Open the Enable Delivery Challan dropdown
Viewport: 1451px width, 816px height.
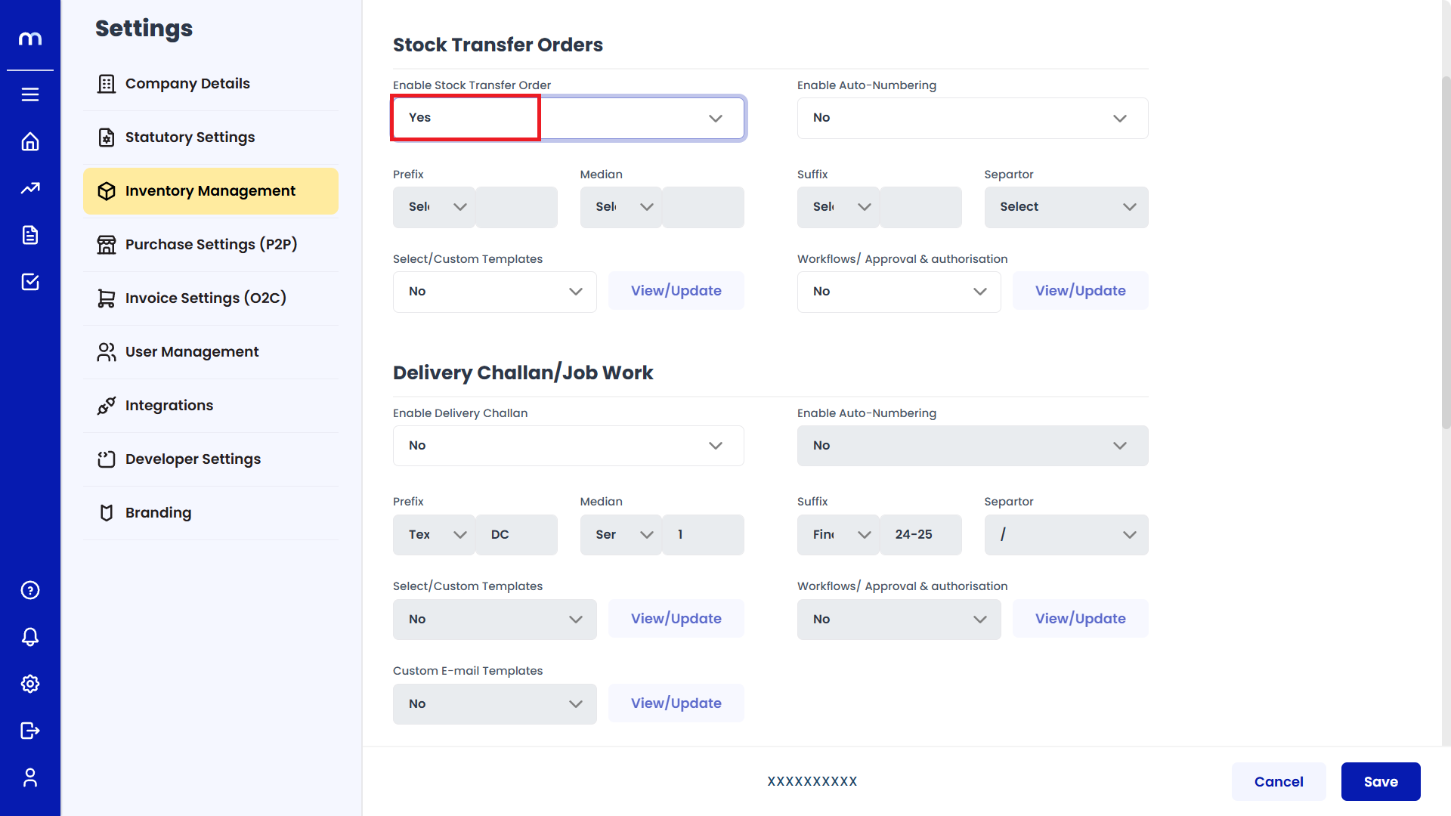click(x=568, y=446)
